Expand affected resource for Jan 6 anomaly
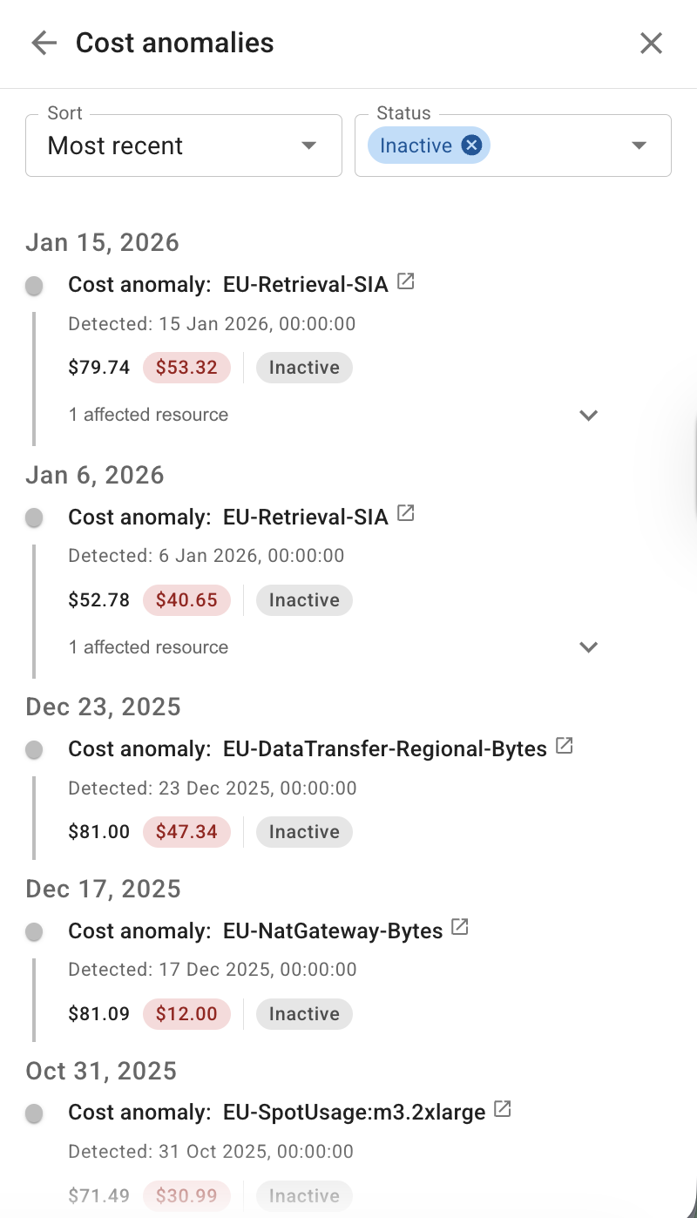Screen dimensions: 697x1218 pos(589,647)
